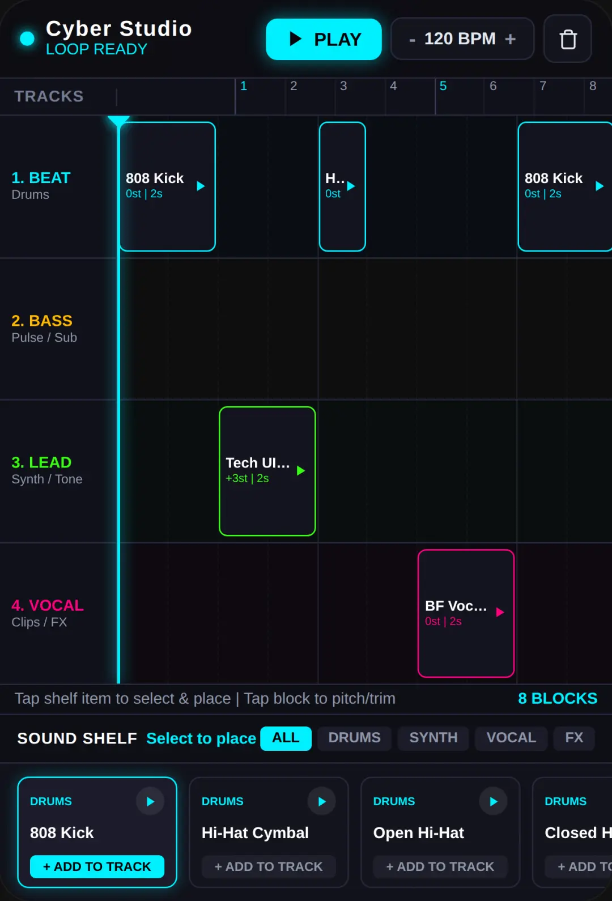Screen dimensions: 612x901
Task: Add Open Hi-Hat to track
Action: pyautogui.click(x=440, y=866)
